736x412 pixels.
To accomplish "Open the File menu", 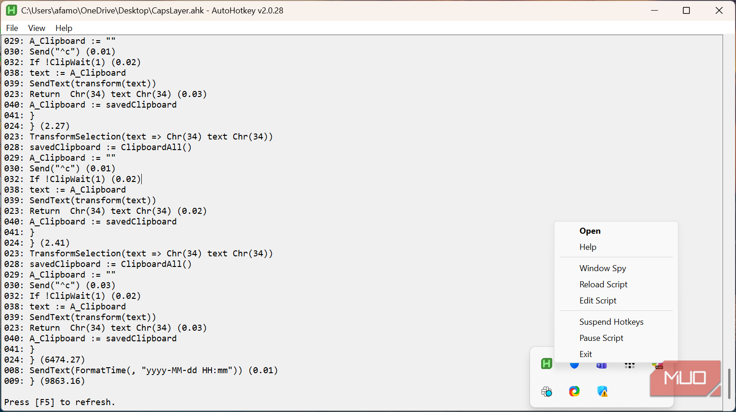I will click(x=12, y=28).
